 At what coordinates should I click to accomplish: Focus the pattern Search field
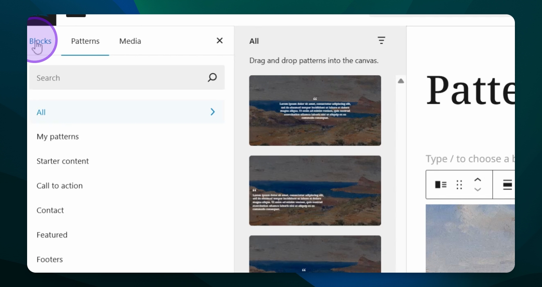click(x=127, y=78)
